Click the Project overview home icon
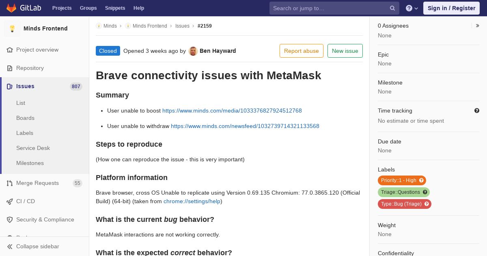 click(x=10, y=50)
